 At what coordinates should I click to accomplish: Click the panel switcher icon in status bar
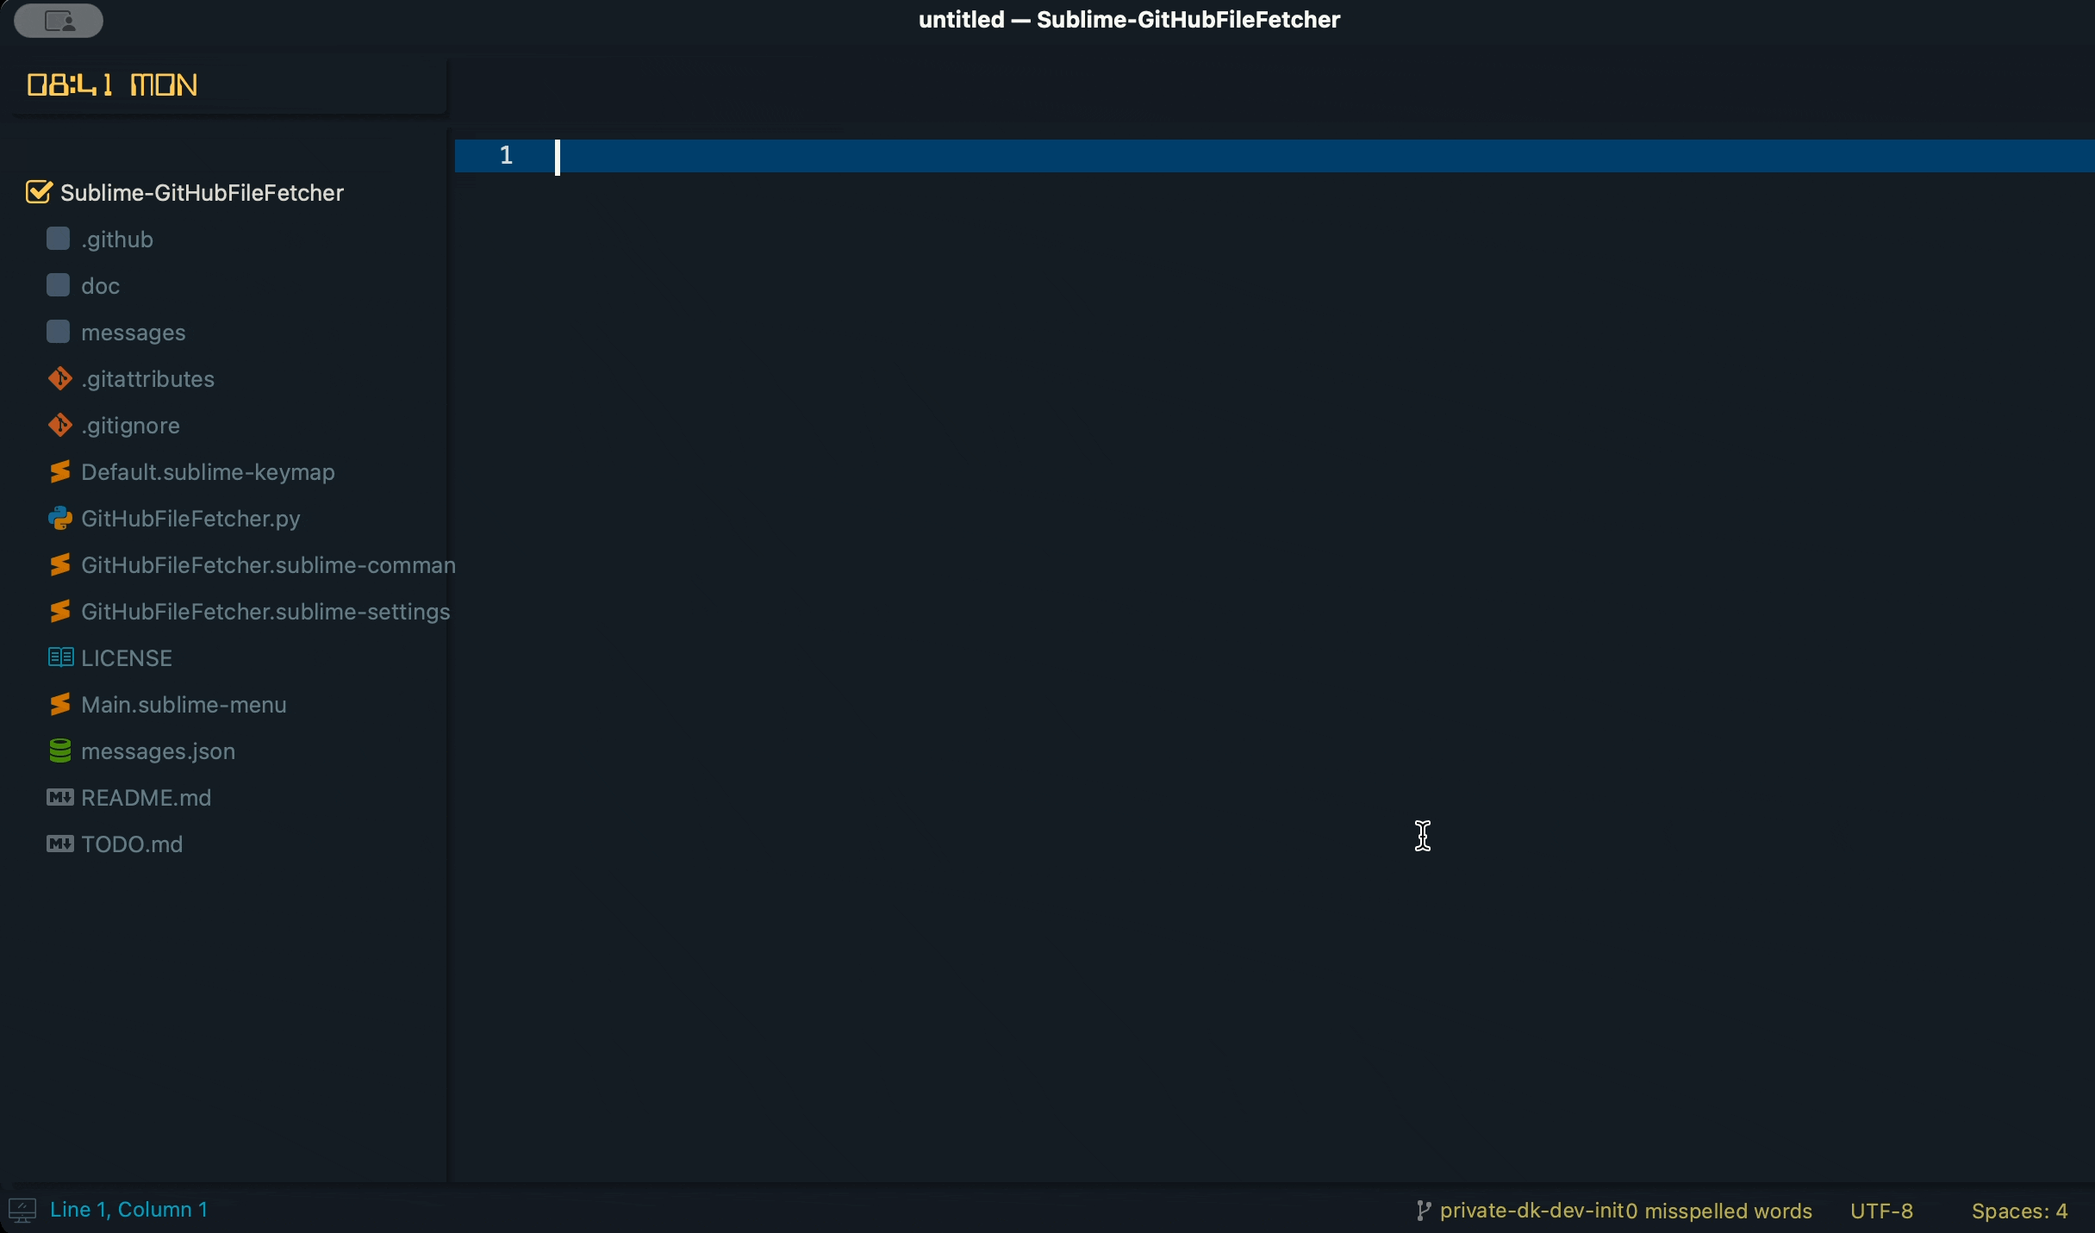point(22,1210)
